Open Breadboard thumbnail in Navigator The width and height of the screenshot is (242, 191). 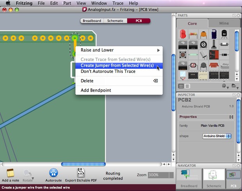click(x=189, y=178)
